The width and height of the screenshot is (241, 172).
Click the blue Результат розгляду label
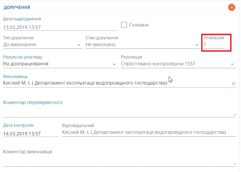pyautogui.click(x=23, y=57)
